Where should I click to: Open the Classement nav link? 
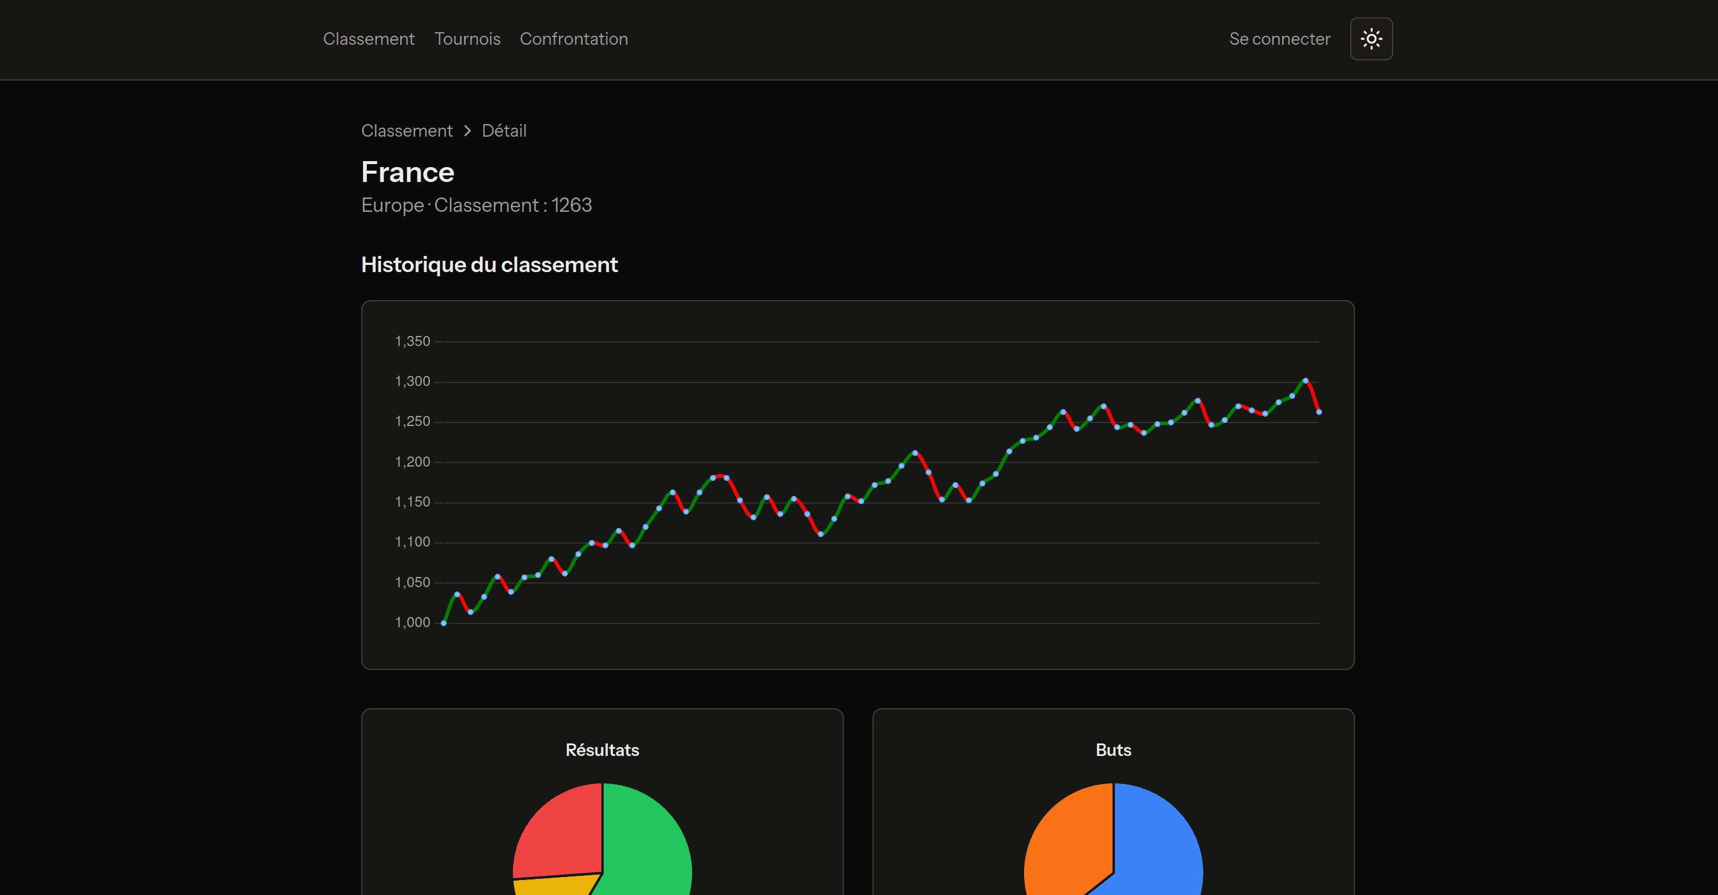pos(369,39)
